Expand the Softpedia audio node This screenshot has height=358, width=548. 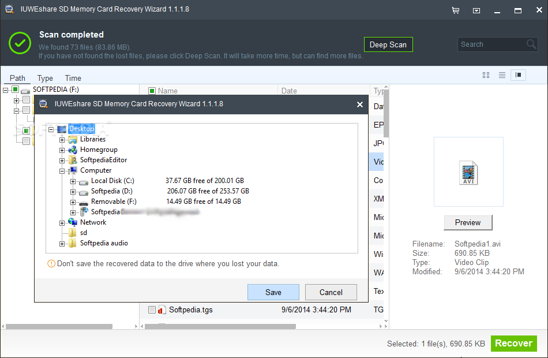click(62, 244)
